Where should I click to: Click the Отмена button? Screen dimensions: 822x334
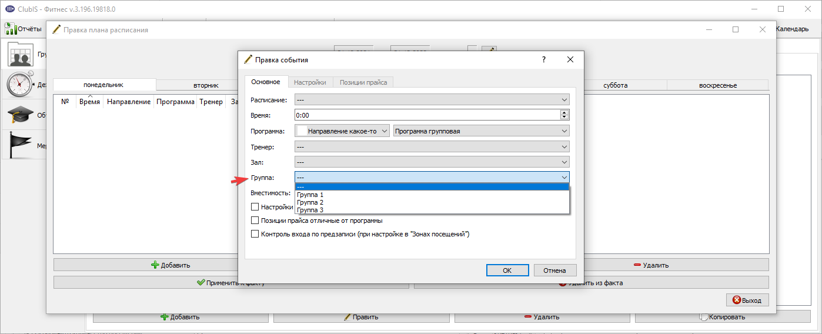point(555,270)
